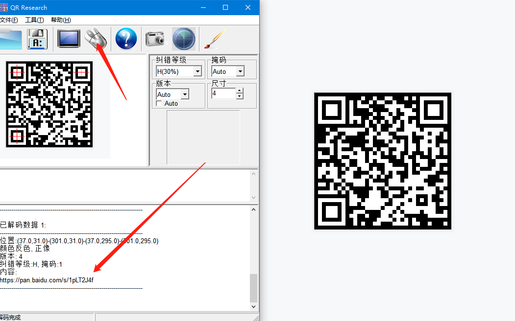Close the QR Research window
The image size is (515, 321).
tap(248, 7)
